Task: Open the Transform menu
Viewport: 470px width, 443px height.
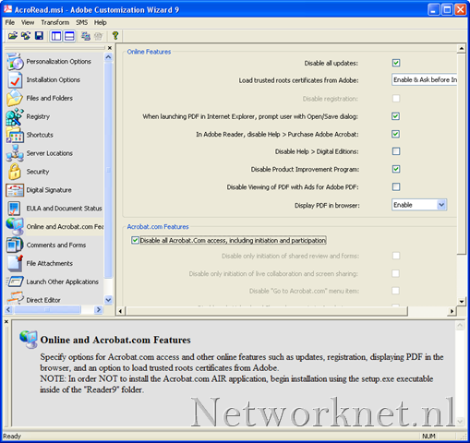Action: click(x=55, y=22)
